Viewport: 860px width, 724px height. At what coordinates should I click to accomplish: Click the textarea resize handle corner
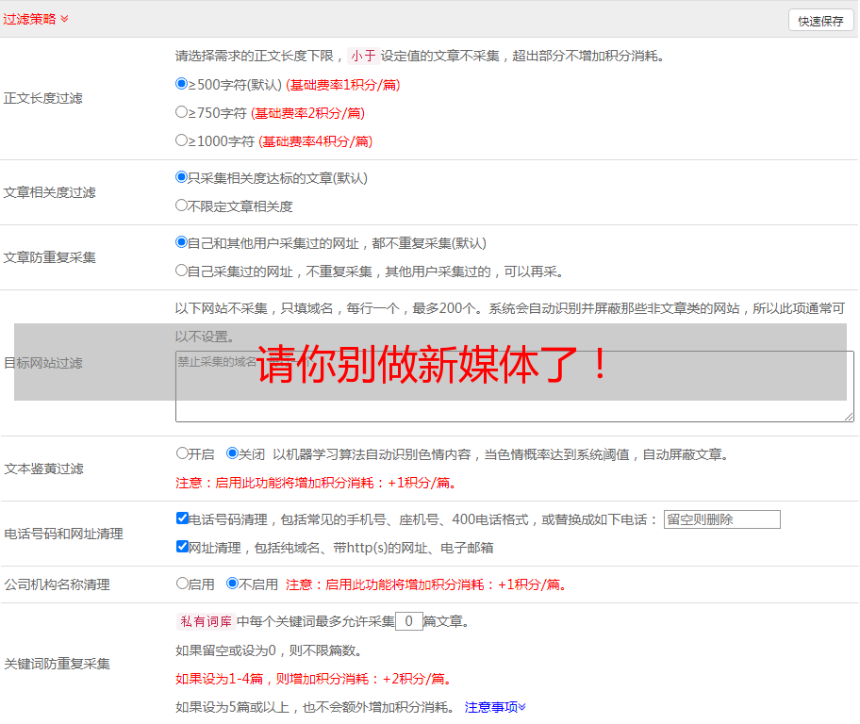tap(849, 417)
